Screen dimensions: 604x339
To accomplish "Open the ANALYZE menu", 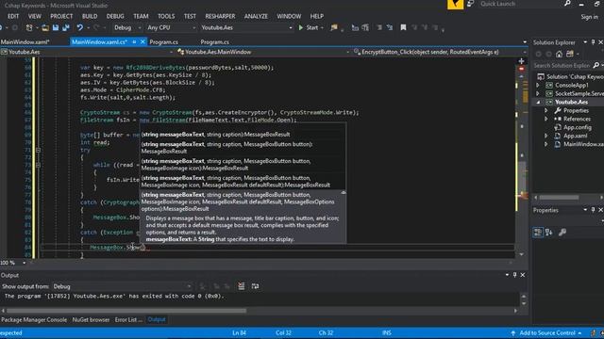I will (256, 16).
